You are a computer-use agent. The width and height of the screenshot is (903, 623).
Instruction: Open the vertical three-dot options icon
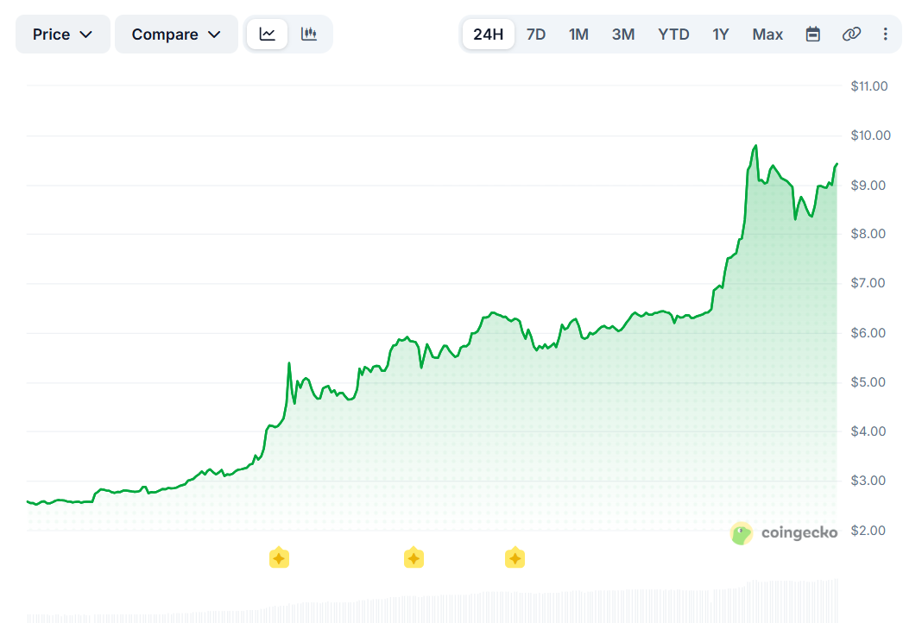point(884,34)
